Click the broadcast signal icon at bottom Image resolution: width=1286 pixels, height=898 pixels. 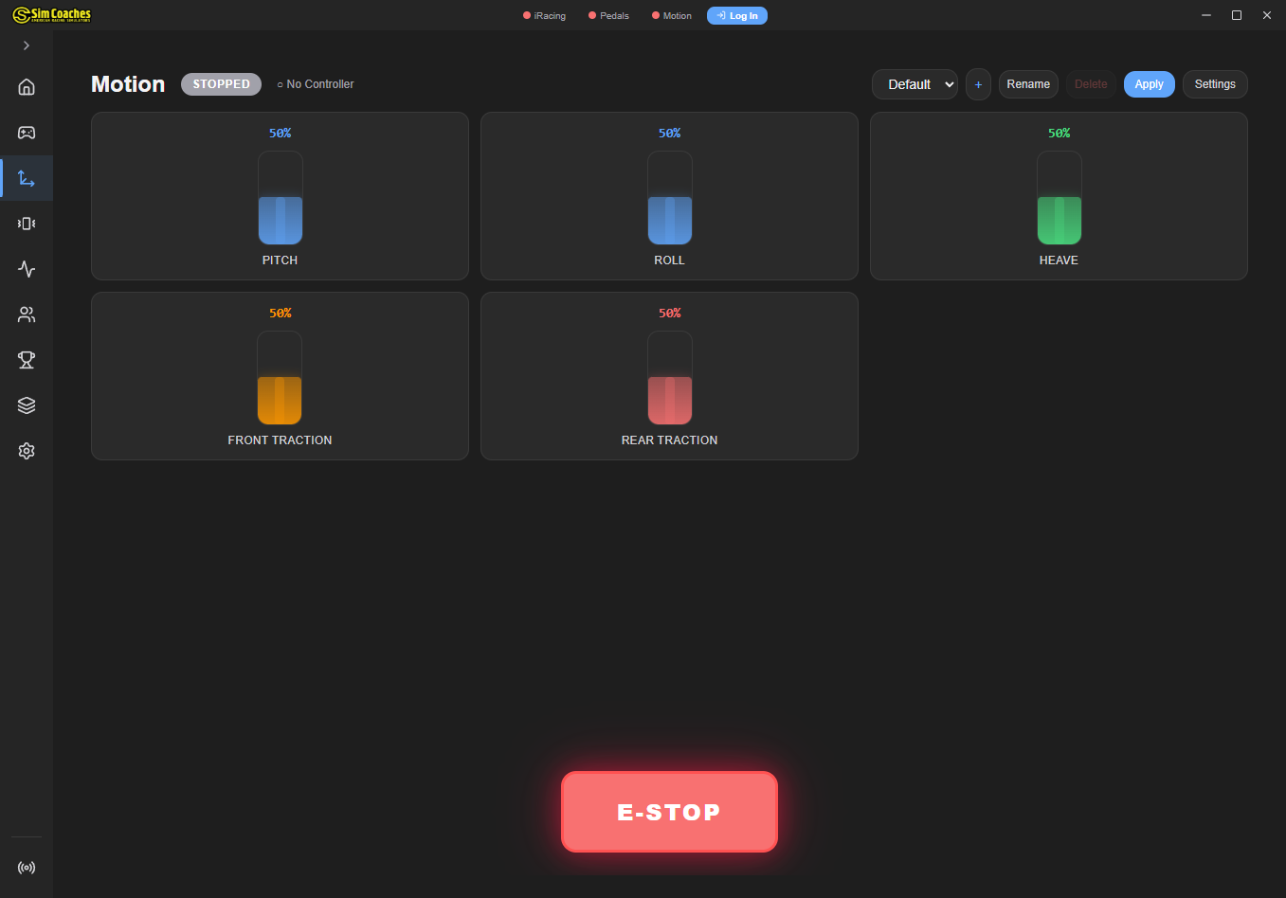(x=27, y=868)
